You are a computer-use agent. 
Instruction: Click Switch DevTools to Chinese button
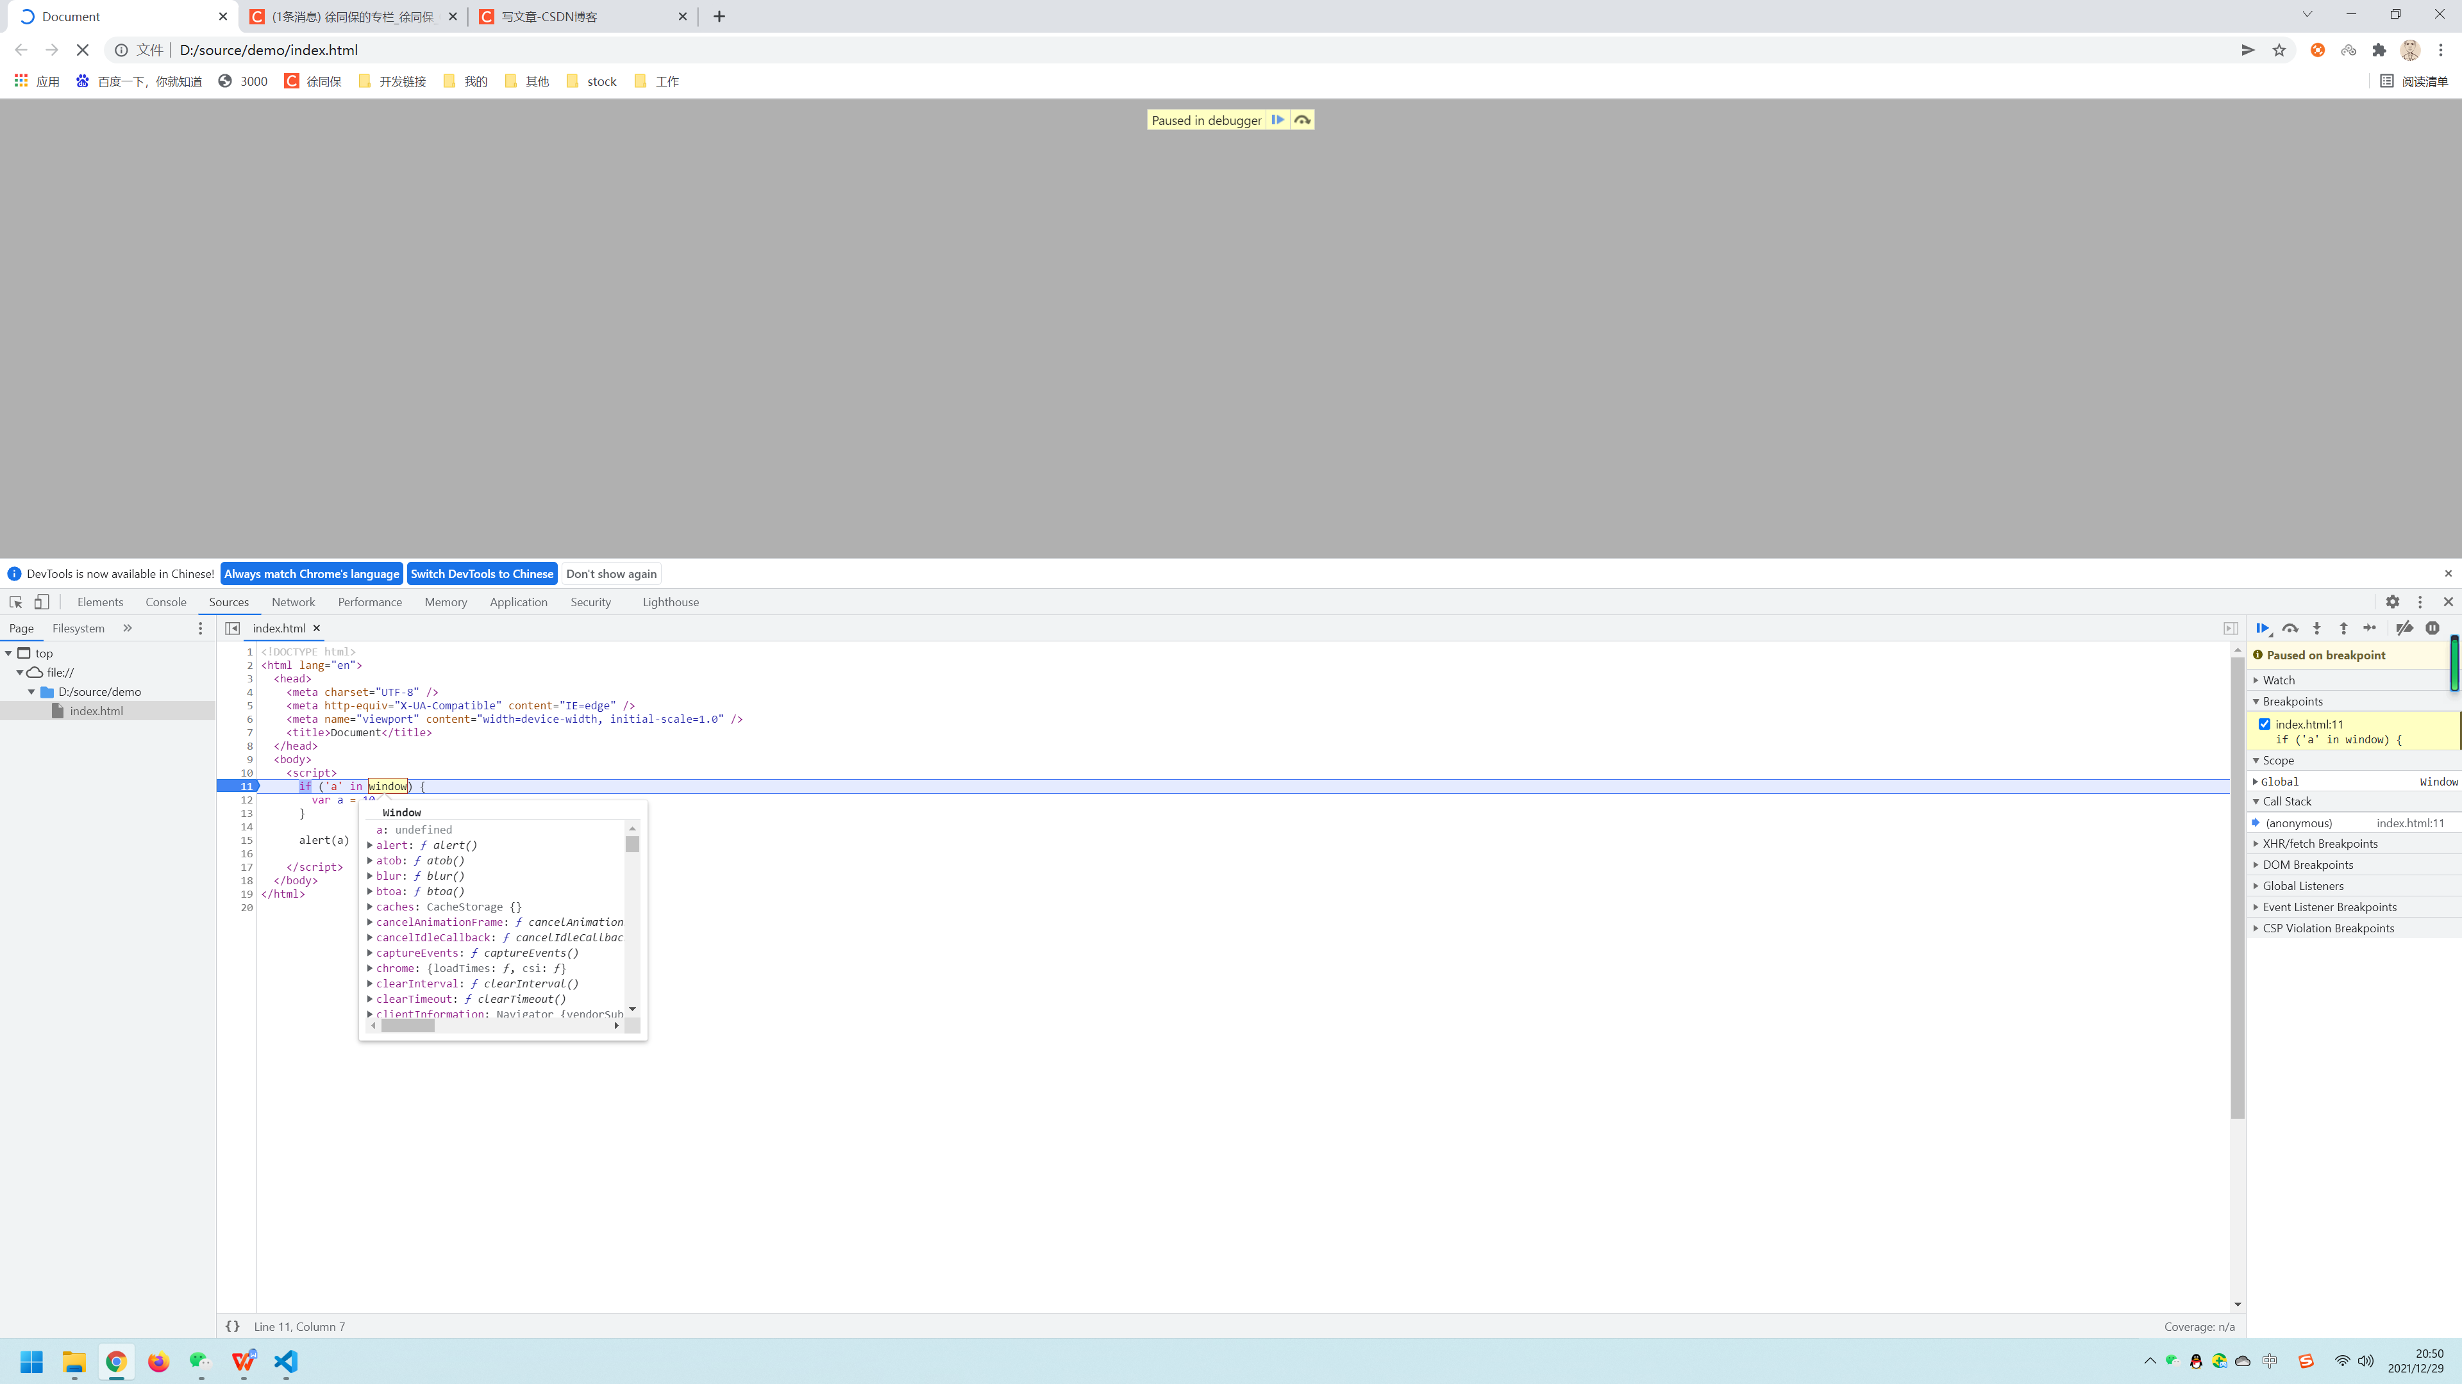click(x=482, y=574)
